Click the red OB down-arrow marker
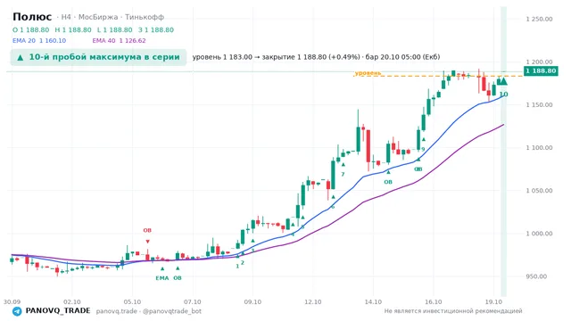Viewport: 571px width, 321px height. (147, 242)
